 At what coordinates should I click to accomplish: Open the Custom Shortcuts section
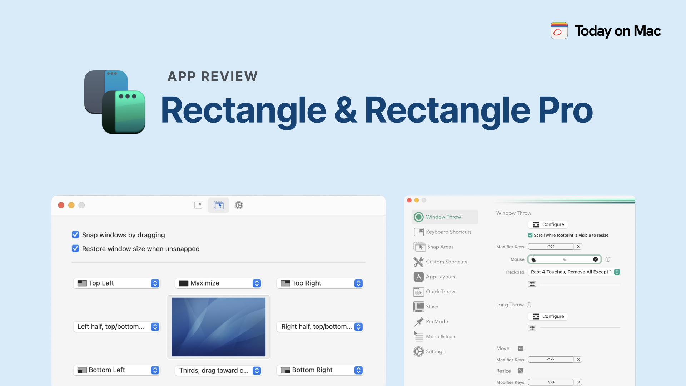click(446, 262)
